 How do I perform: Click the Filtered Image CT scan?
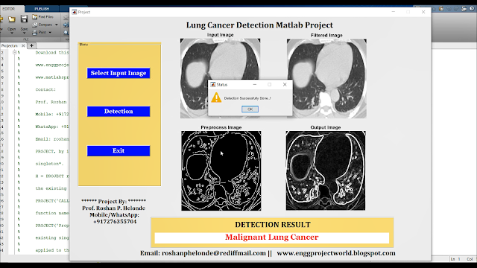coord(326,78)
